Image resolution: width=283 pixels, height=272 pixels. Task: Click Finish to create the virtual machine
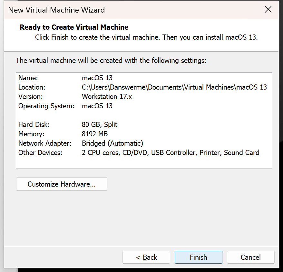[198, 257]
